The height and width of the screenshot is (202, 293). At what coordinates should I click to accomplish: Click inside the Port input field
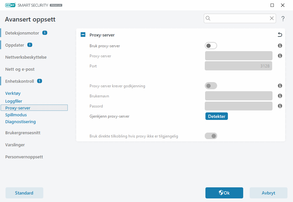tap(238, 66)
